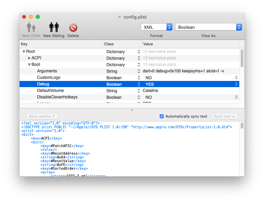
Task: Click the 0xFE string line in XML
Action: coord(62,165)
